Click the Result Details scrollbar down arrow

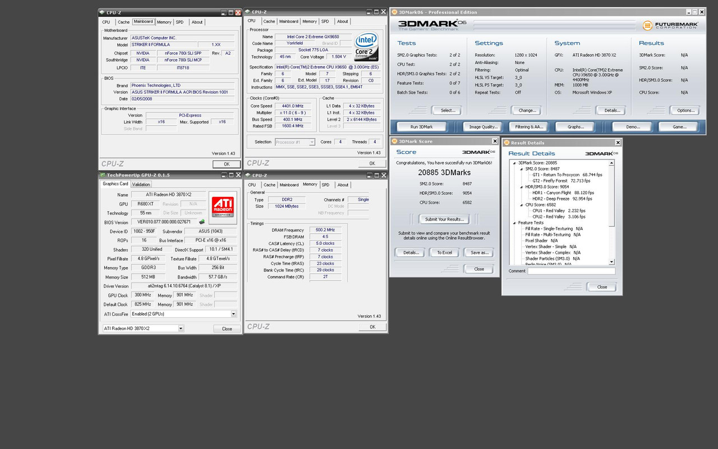tap(613, 262)
